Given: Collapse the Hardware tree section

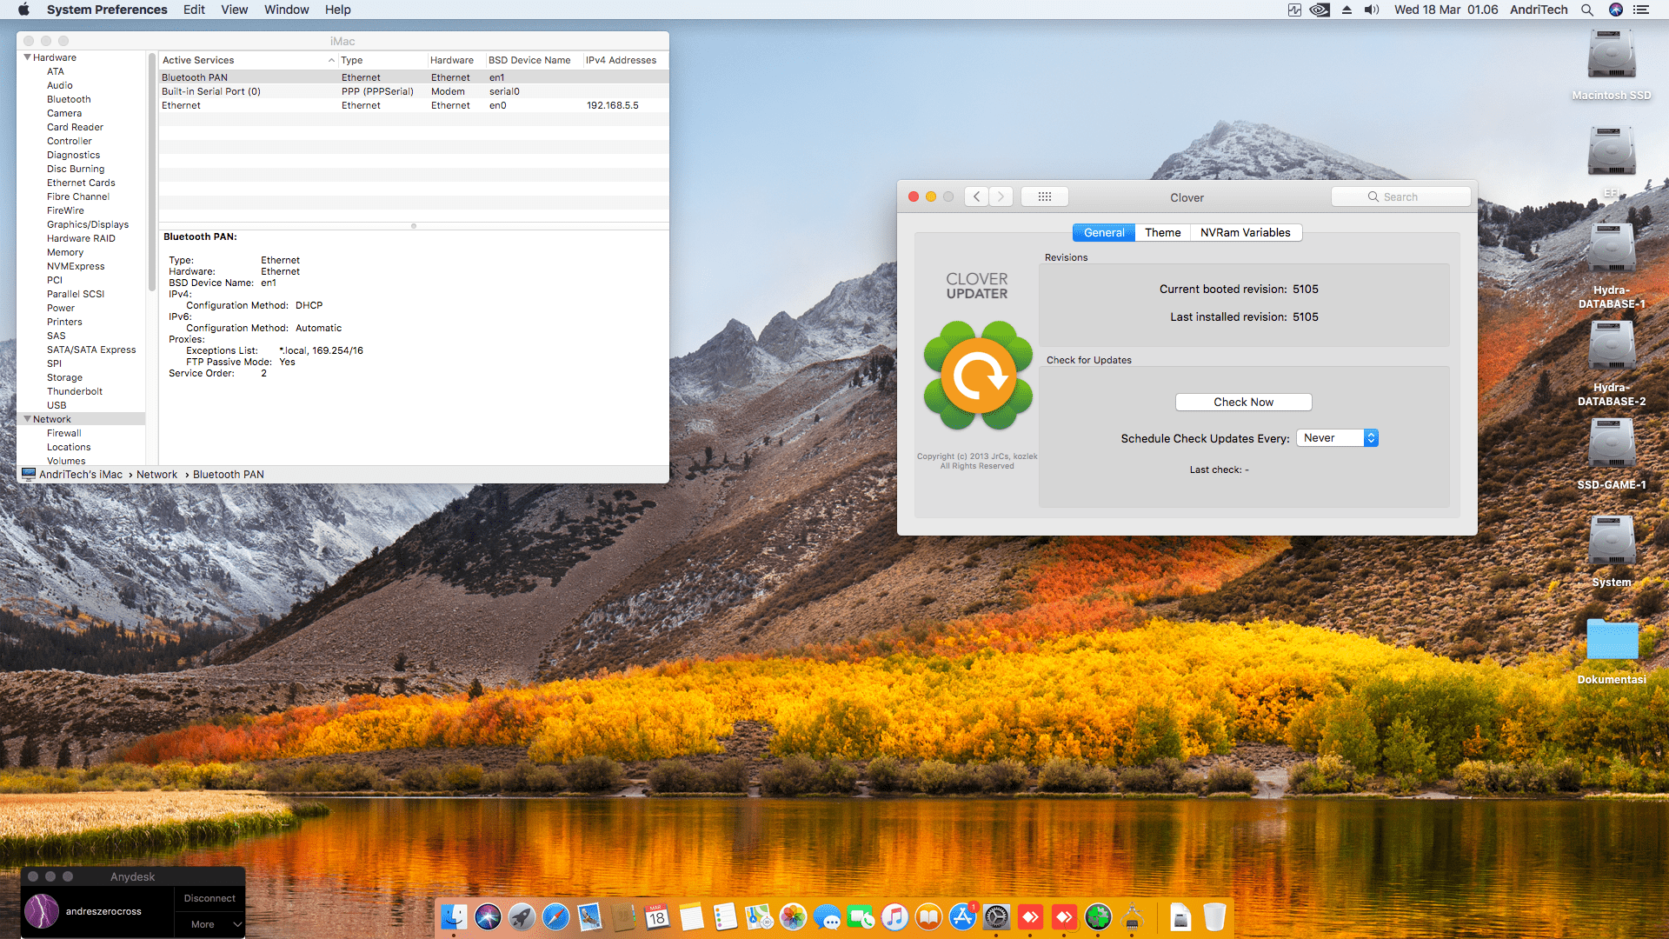Looking at the screenshot, I should click(x=27, y=57).
